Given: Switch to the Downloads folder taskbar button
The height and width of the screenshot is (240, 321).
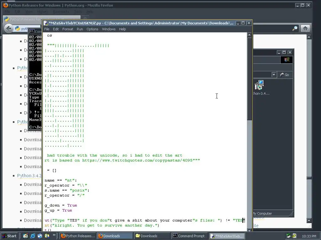Looking at the screenshot, I should 152,236.
